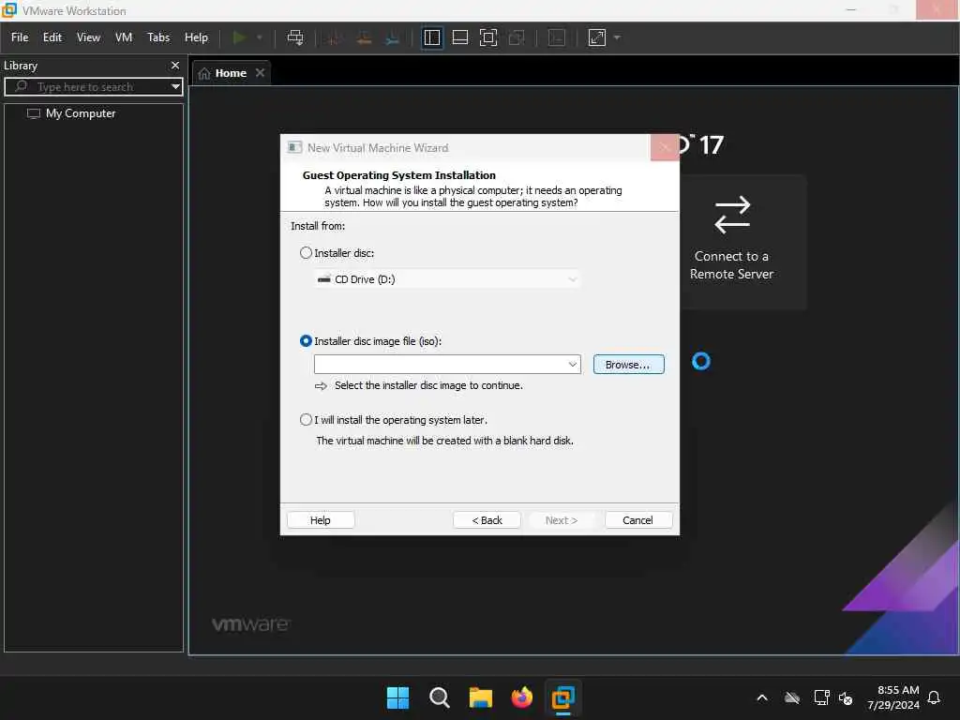
Task: Open Windows taskbar search
Action: (439, 697)
